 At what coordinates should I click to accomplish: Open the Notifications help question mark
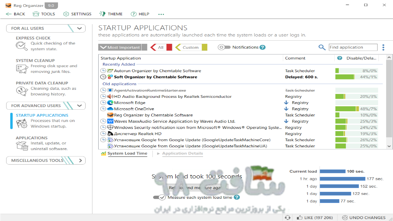263,47
